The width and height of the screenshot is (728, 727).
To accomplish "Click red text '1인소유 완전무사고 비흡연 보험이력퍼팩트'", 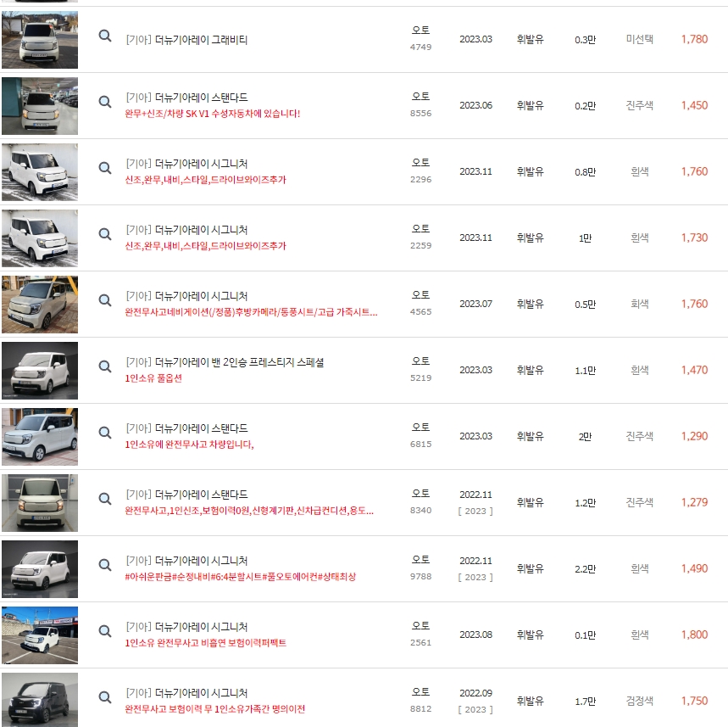I will [x=206, y=642].
